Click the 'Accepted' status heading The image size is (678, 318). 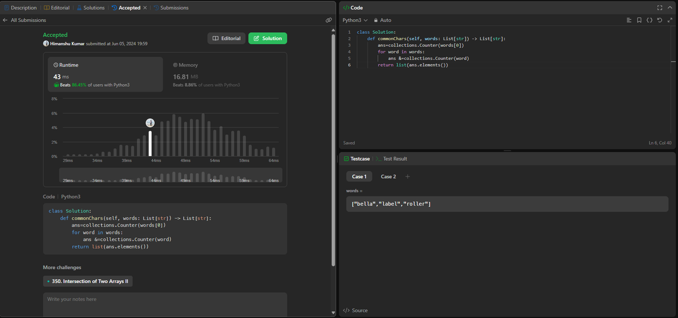pos(55,35)
